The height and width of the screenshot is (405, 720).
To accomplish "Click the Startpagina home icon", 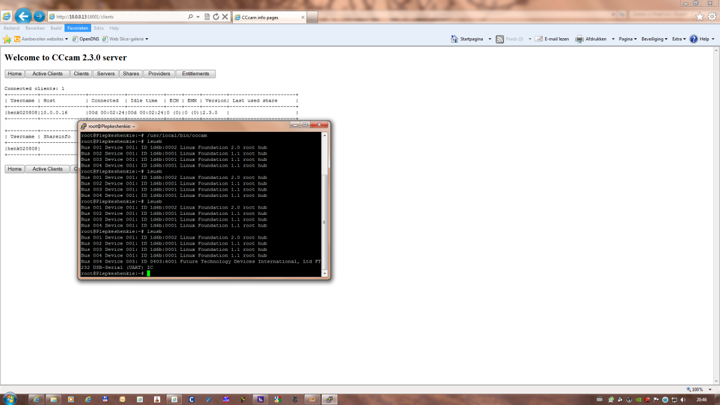I will pos(454,39).
